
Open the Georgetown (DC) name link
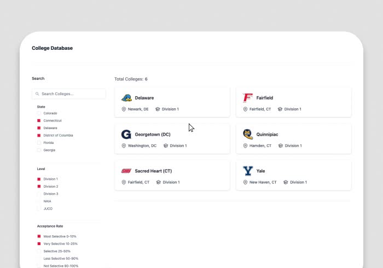tap(153, 135)
